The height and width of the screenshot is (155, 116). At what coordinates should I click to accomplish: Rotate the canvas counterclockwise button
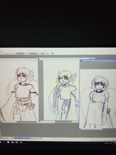coord(32,54)
